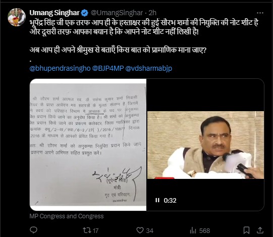
Task: Open the reply comment icon
Action: coord(33,230)
